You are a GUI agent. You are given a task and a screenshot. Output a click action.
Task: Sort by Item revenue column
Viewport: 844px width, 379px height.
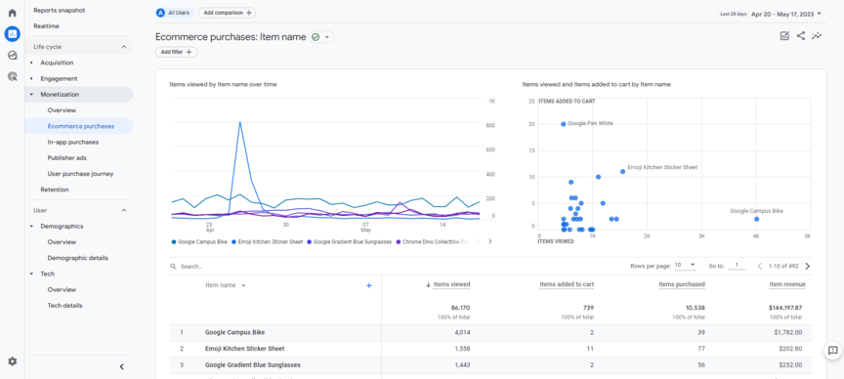click(x=787, y=285)
